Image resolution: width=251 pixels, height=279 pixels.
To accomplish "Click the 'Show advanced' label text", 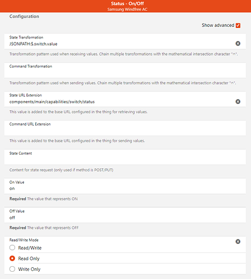I will coord(218,25).
